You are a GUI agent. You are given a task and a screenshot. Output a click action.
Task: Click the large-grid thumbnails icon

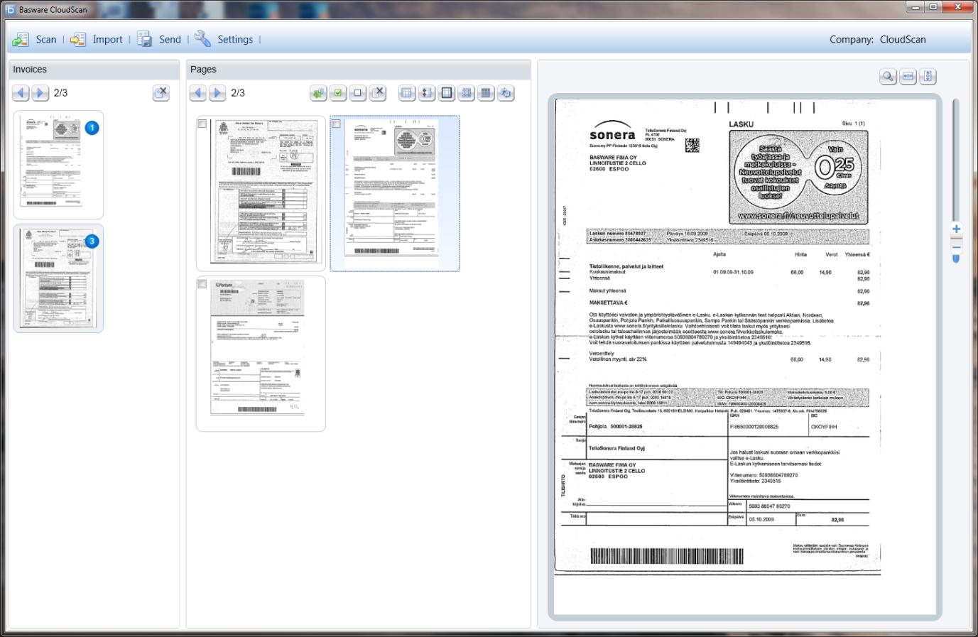[x=487, y=93]
